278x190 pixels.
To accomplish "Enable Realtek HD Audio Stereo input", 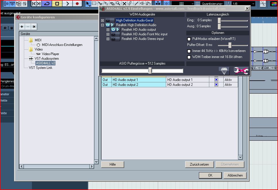I will (113, 39).
